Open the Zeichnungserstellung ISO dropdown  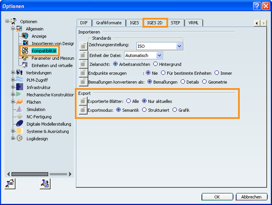click(x=179, y=46)
